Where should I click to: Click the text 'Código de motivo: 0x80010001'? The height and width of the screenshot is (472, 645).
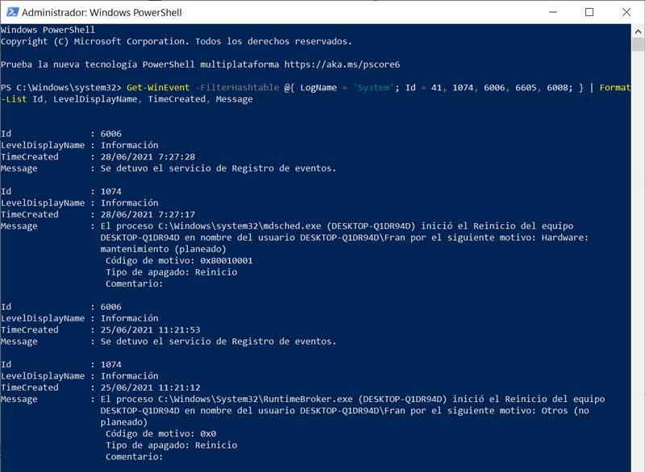179,261
